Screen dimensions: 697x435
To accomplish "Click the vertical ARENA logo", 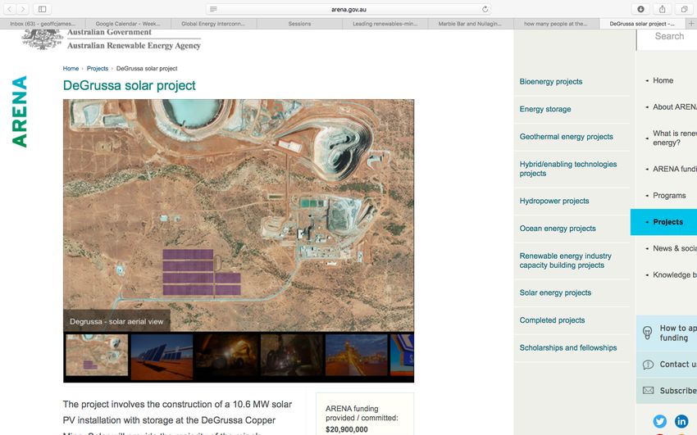I will tap(20, 111).
